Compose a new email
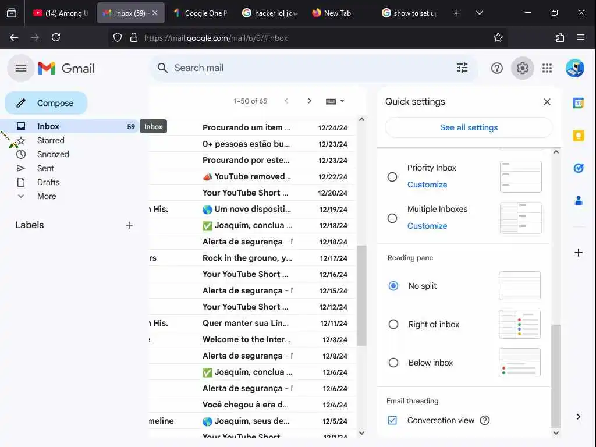 46,103
